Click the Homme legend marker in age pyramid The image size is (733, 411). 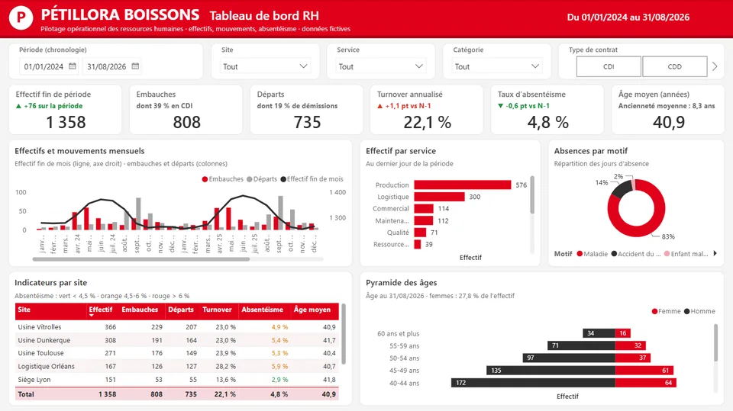686,312
